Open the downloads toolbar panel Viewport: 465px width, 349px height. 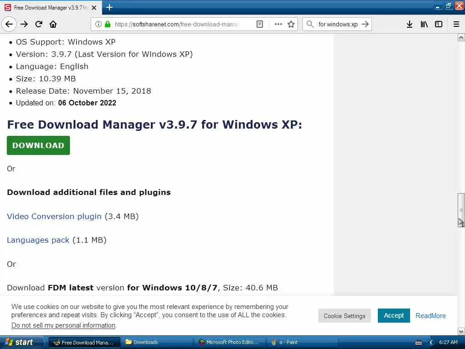[410, 24]
